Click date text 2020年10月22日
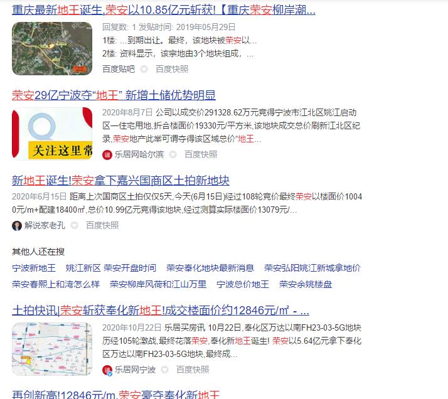Screen dimensions: 448x399 (132, 327)
